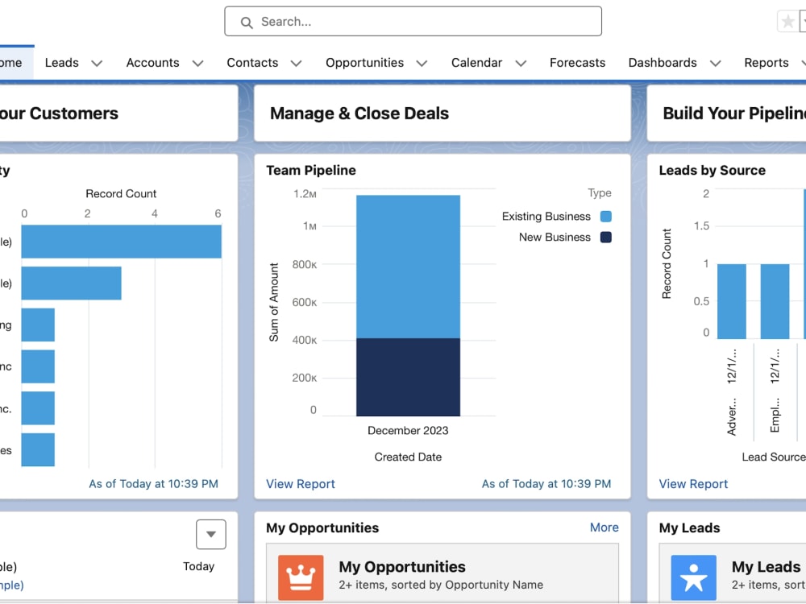
Task: Click the magnifier icon in search box
Action: coord(247,23)
